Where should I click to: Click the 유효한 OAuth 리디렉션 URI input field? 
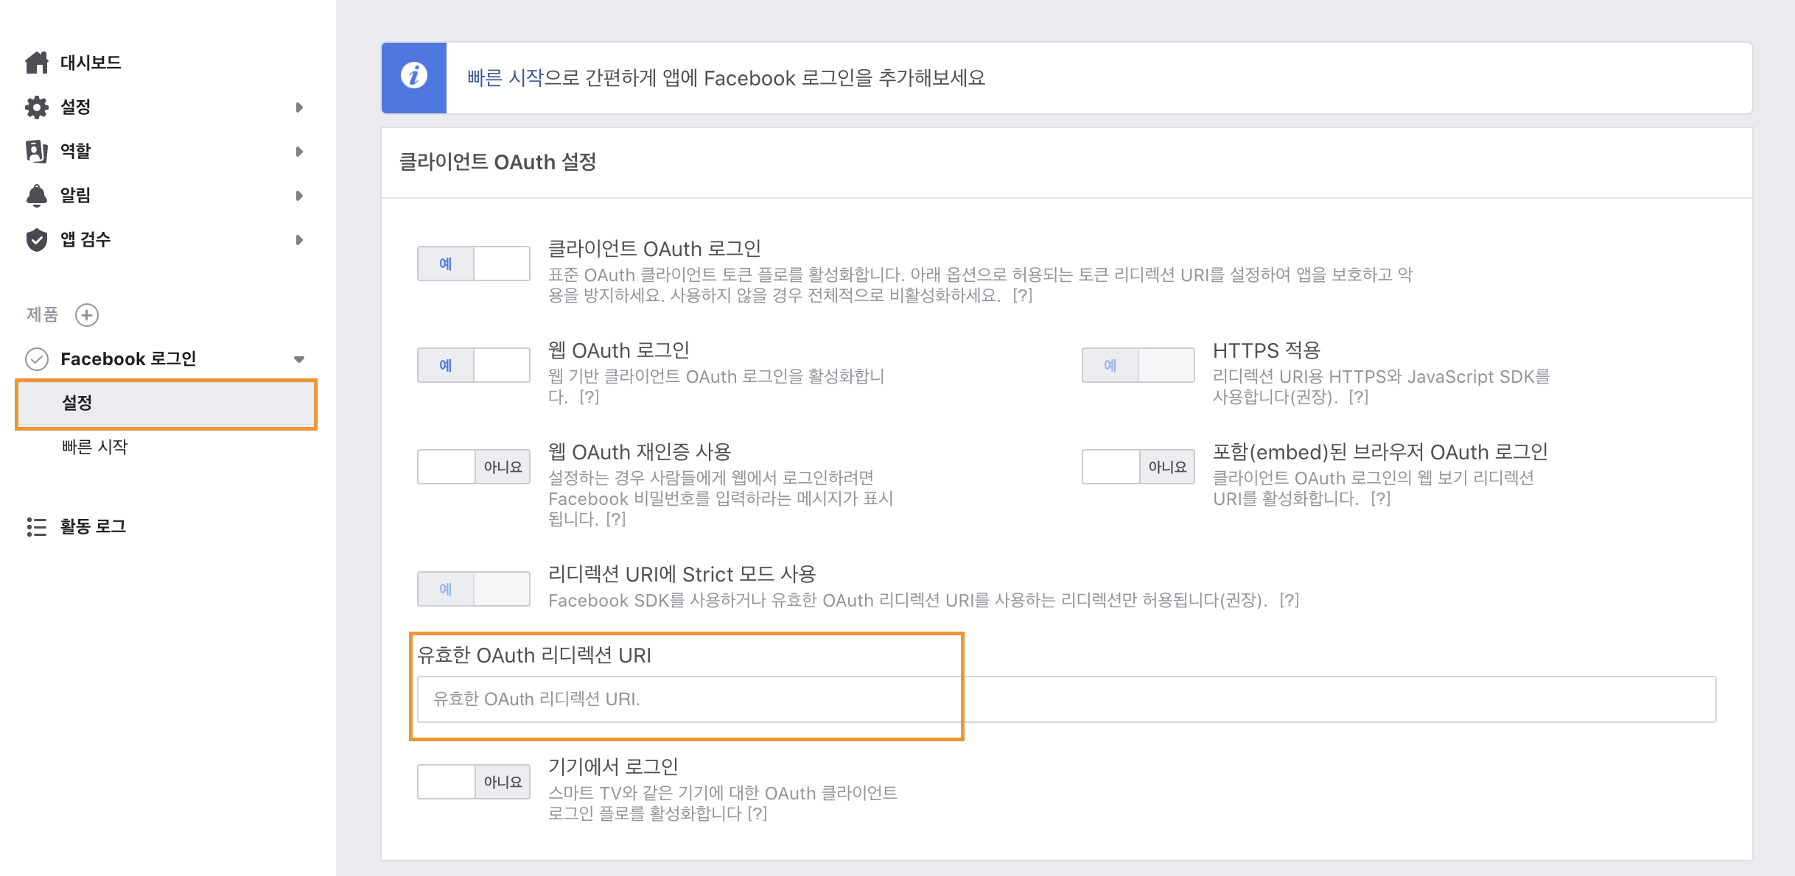(1067, 699)
